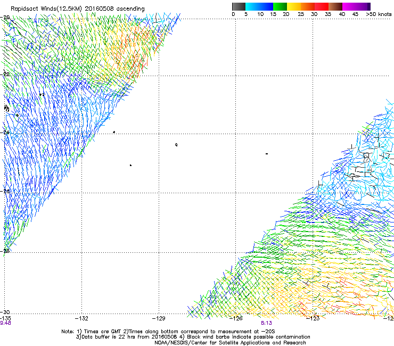Click the blue 10-15 knots legend color
The height and width of the screenshot is (346, 394).
click(266, 6)
